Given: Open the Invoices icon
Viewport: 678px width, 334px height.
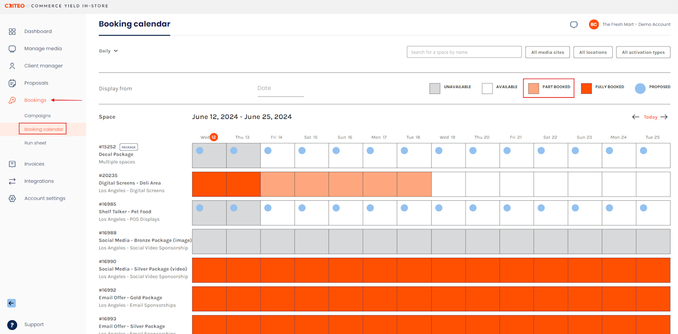Looking at the screenshot, I should [x=12, y=164].
